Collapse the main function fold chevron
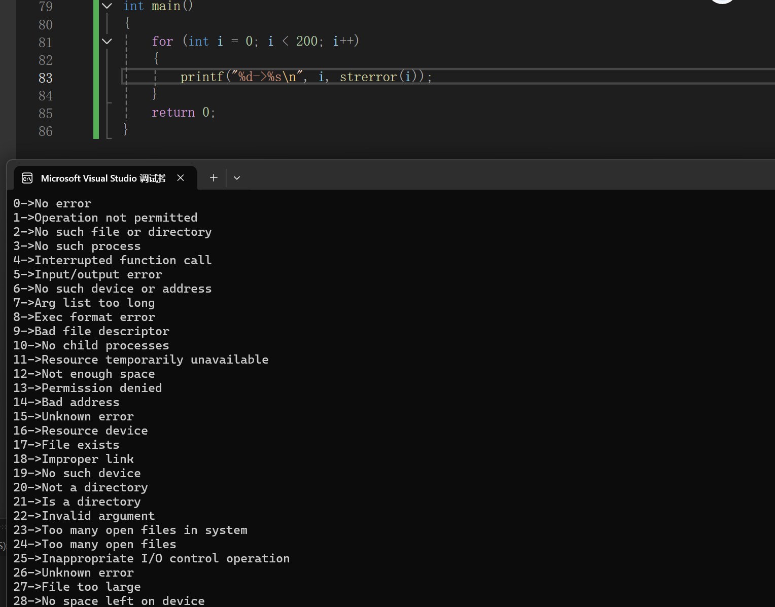Screen dimensions: 775x607 tap(107, 6)
